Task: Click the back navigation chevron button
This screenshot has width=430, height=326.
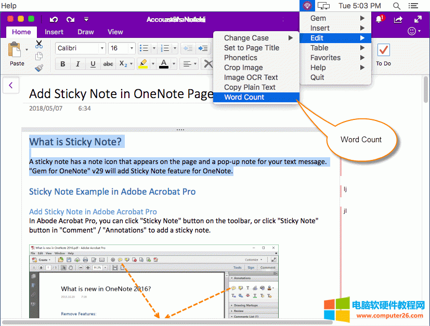Action: tap(10, 85)
